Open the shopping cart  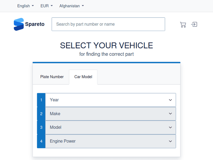pyautogui.click(x=183, y=24)
